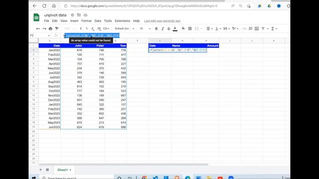Click cell containing 'Jun2023'

(x=50, y=127)
